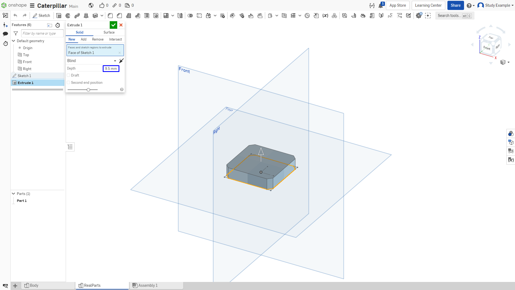Screen dimensions: 515x290
Task: Switch to the Surface tab
Action: click(x=109, y=32)
